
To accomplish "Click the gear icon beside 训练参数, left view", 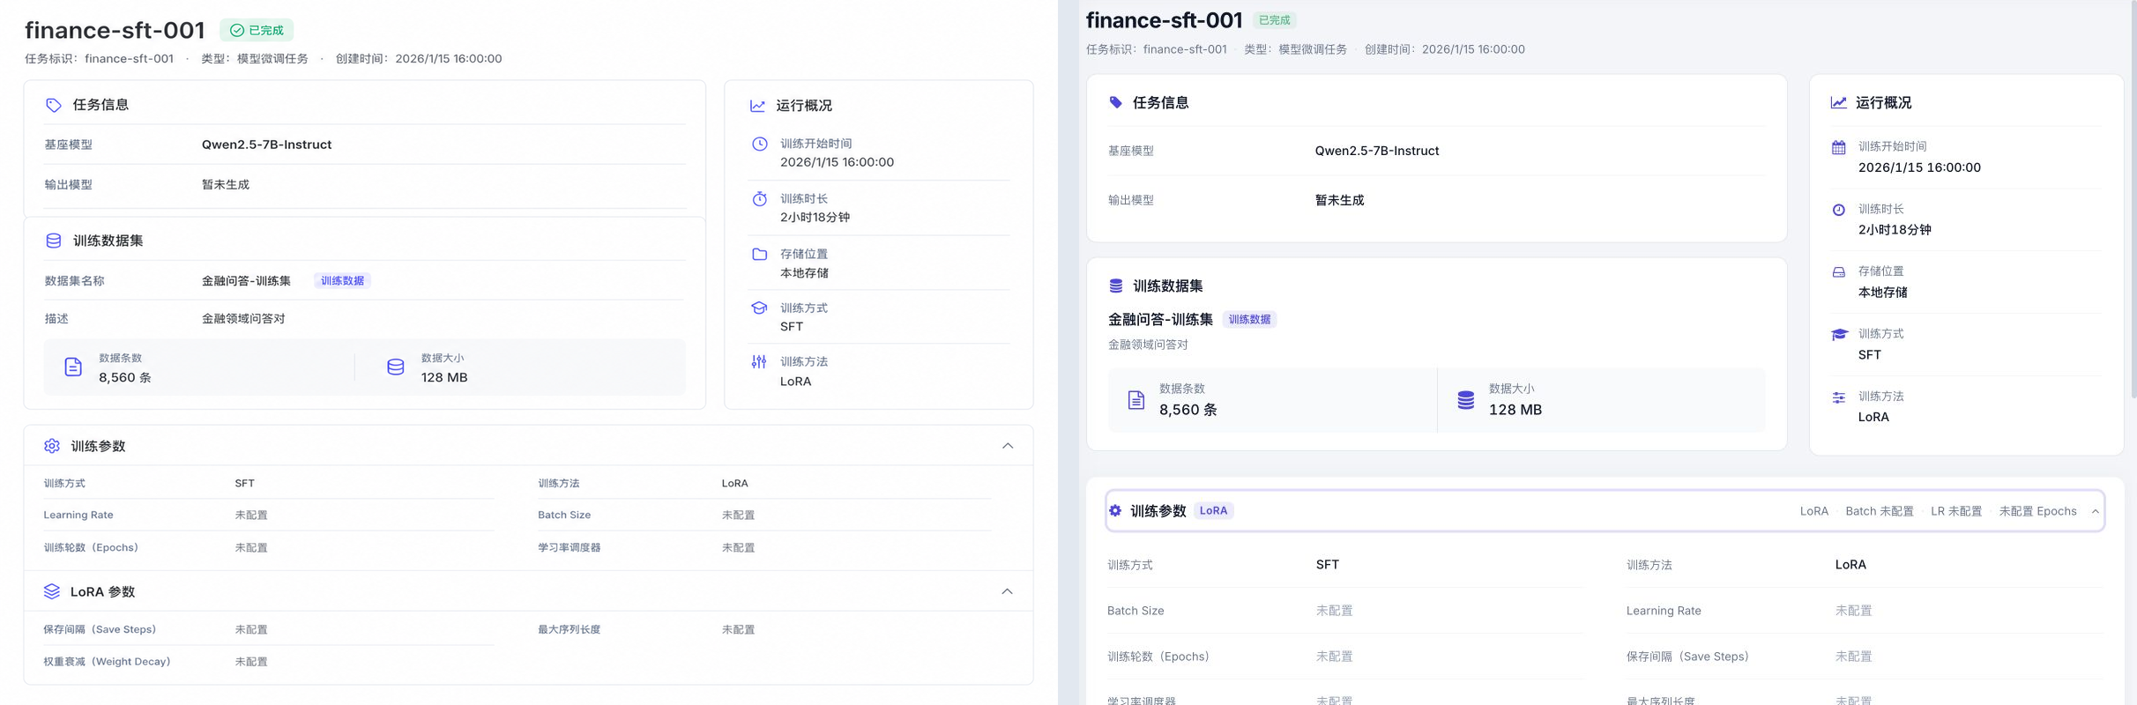I will pos(52,446).
